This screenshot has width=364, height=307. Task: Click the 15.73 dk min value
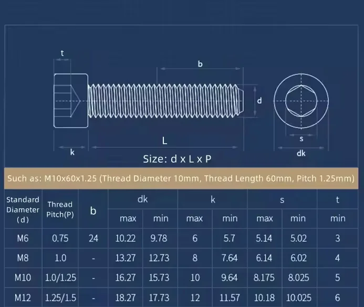(x=159, y=278)
